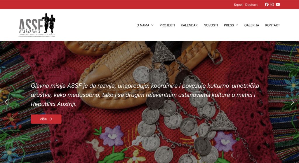Open the O NAMA menu item
Image resolution: width=299 pixels, height=163 pixels.
[x=143, y=25]
